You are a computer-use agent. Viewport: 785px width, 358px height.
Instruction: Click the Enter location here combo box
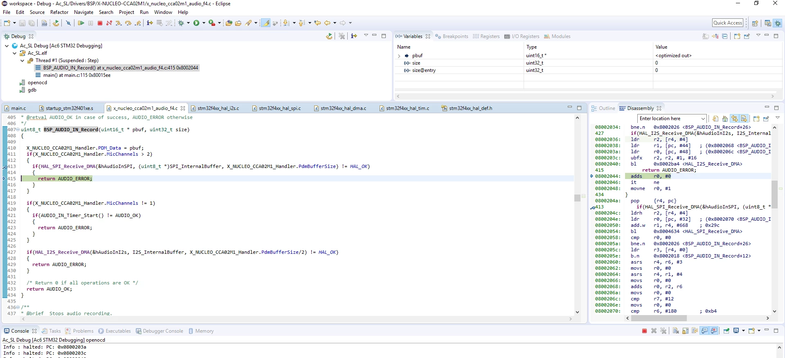[x=672, y=119]
